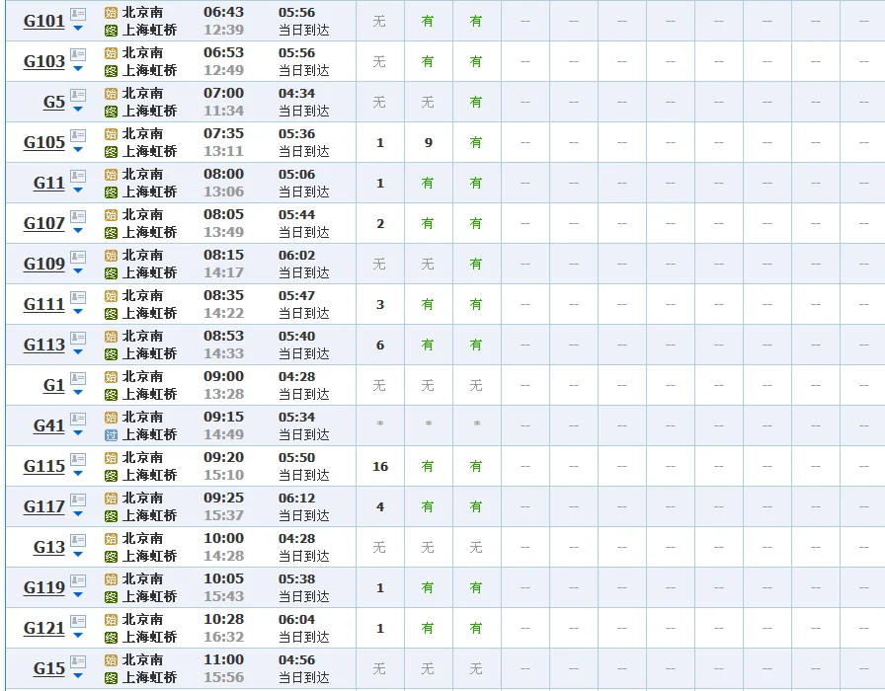The width and height of the screenshot is (885, 691).
Task: Click the 当日到达 text in the G41 row
Action: click(x=302, y=433)
